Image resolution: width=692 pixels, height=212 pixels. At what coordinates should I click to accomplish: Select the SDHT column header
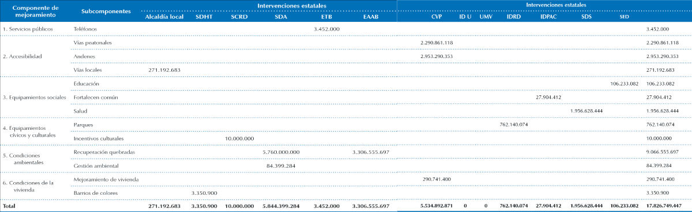click(x=204, y=17)
